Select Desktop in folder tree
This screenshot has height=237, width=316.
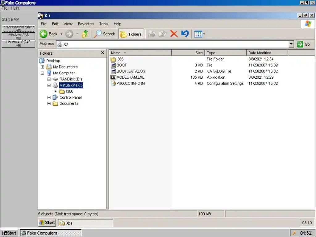click(53, 61)
